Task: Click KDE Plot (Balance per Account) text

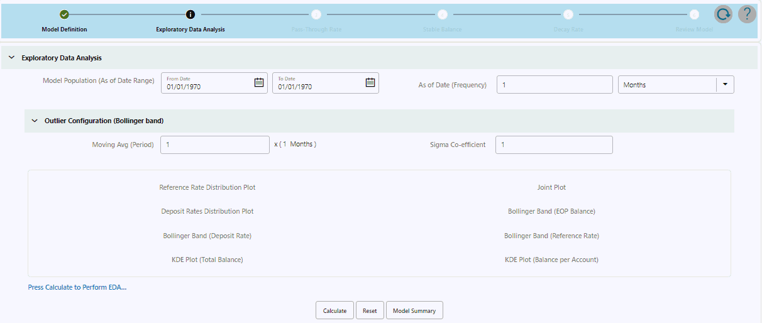Action: tap(551, 260)
